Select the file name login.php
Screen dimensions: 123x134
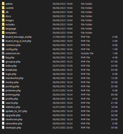pos(11,74)
